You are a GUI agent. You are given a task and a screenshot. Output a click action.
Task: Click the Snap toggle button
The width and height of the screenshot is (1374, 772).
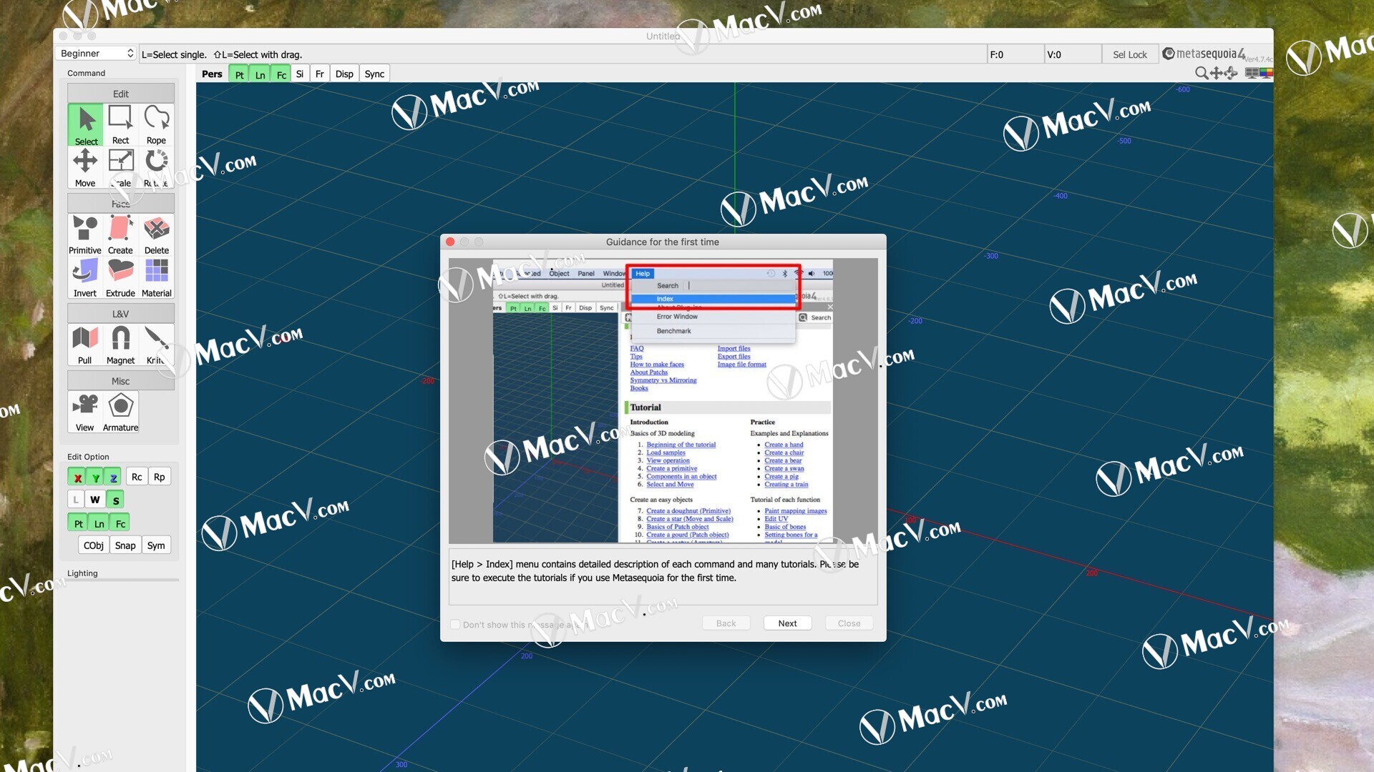coord(125,545)
